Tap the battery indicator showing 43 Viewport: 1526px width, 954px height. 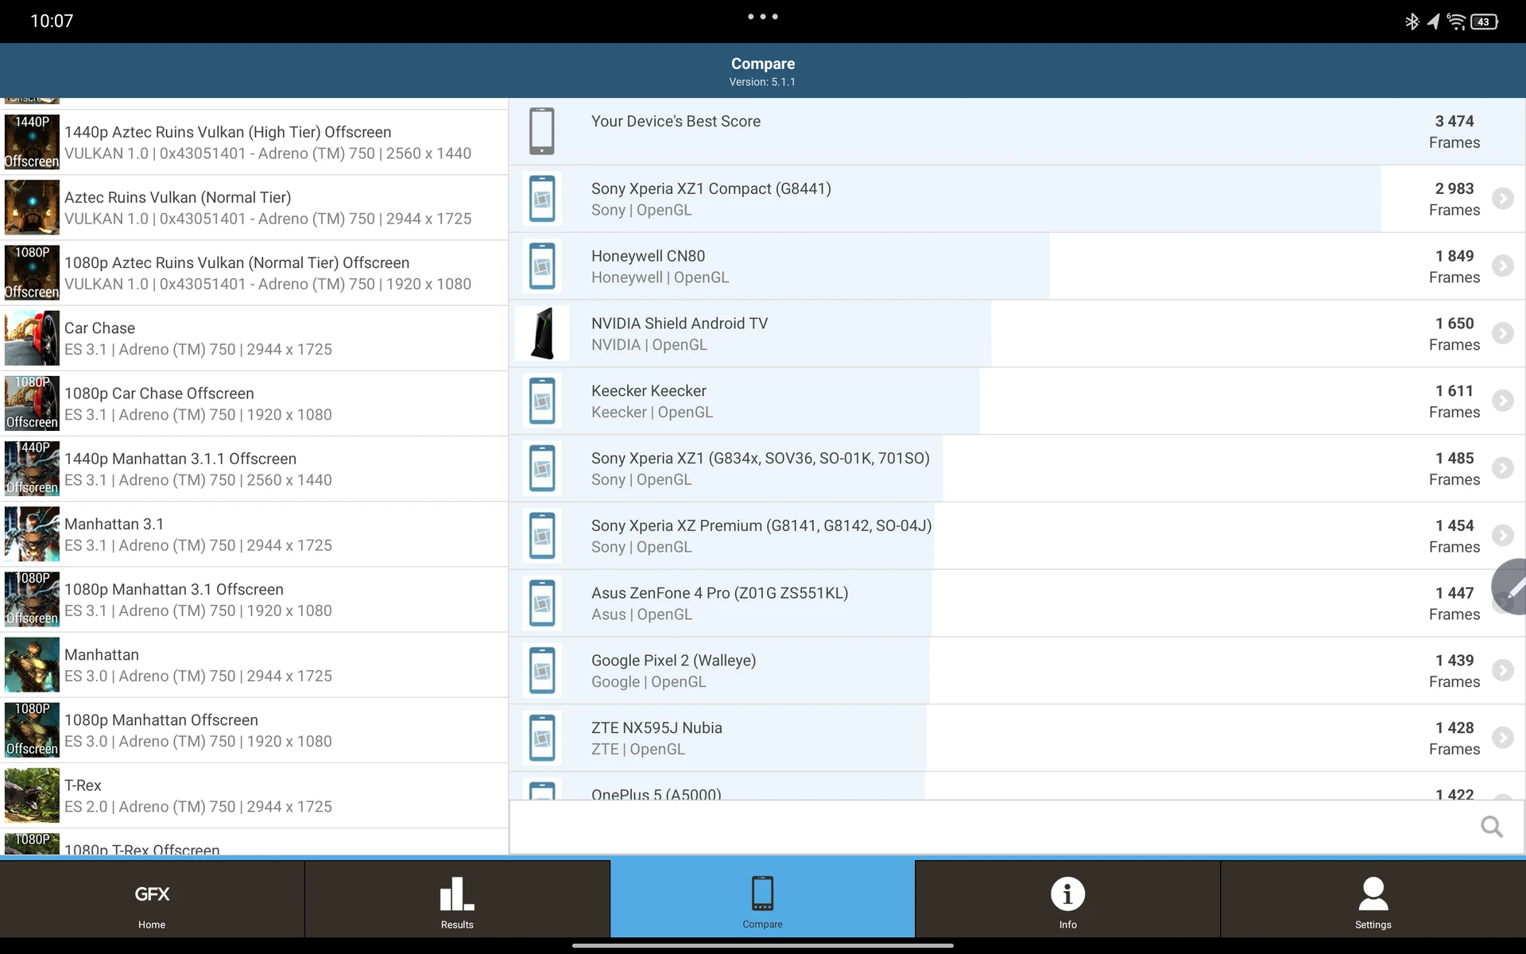pos(1484,21)
